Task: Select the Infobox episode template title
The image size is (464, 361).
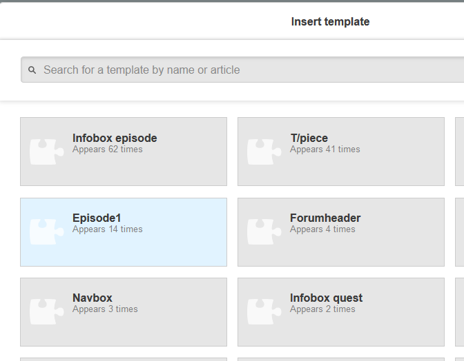Action: 115,138
